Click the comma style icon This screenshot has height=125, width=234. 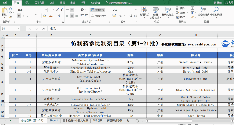tap(125, 16)
